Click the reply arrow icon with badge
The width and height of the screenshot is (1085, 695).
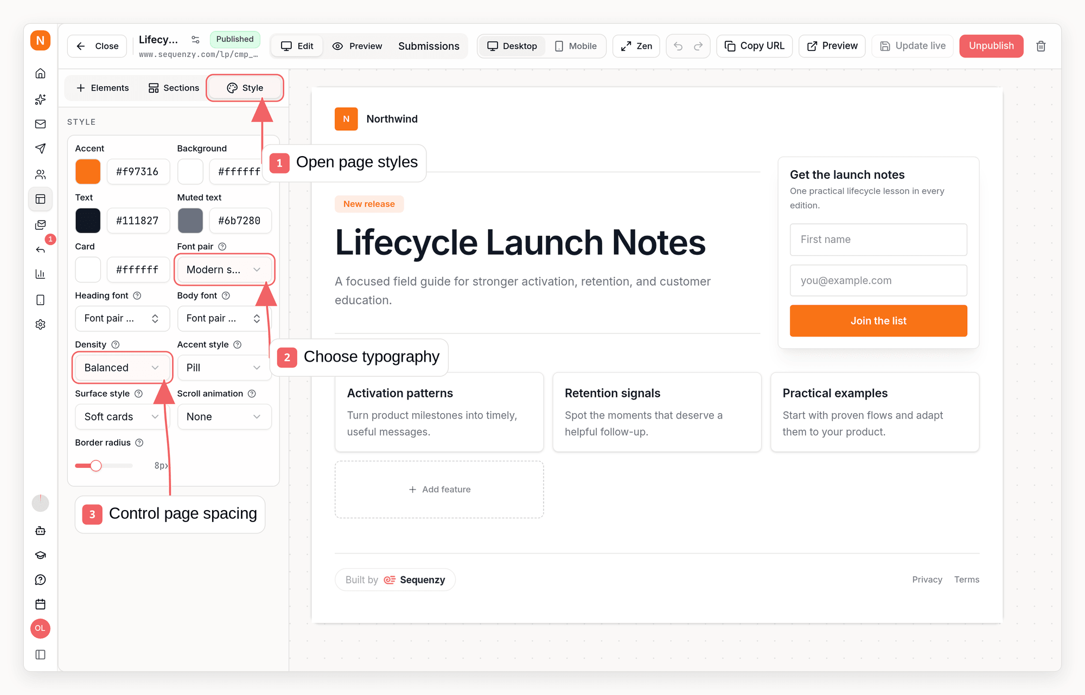click(x=40, y=249)
